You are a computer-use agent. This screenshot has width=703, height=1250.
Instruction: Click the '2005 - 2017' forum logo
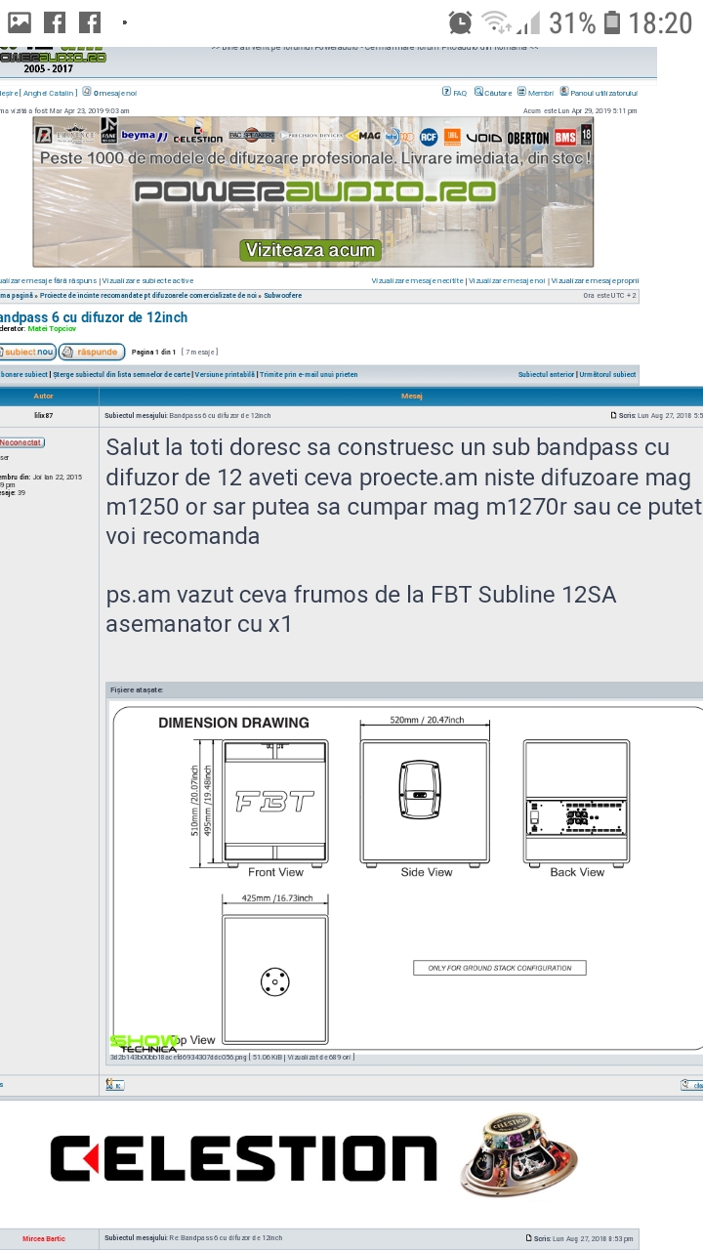53,61
